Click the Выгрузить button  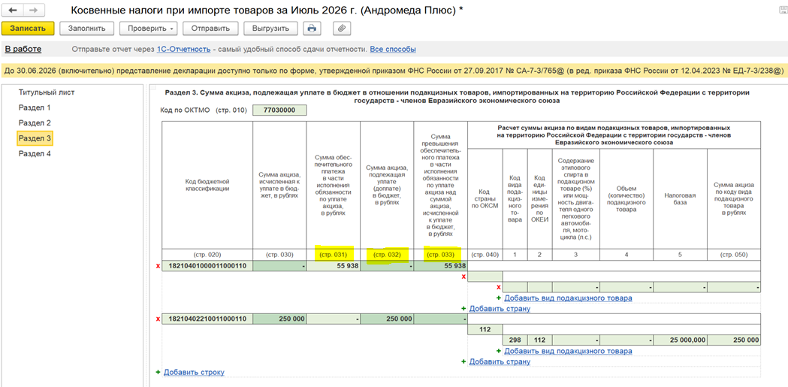coord(270,29)
